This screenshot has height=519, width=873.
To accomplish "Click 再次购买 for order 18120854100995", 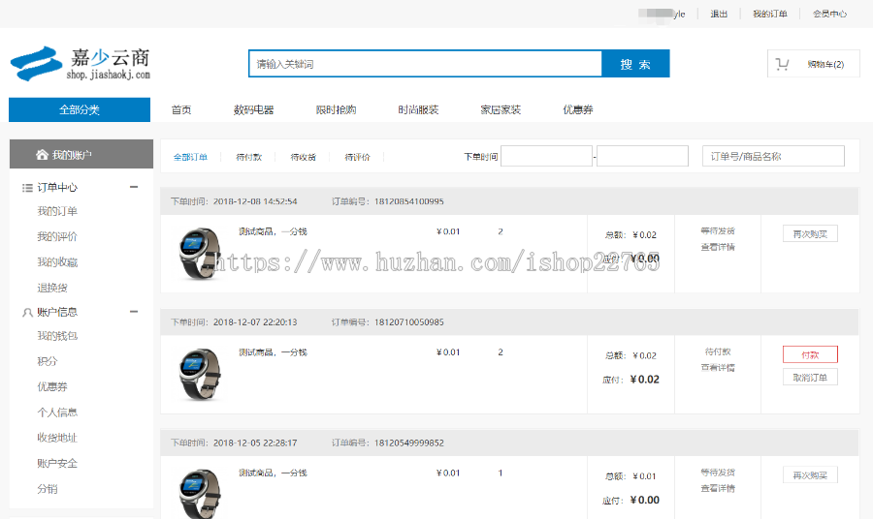I will (810, 234).
